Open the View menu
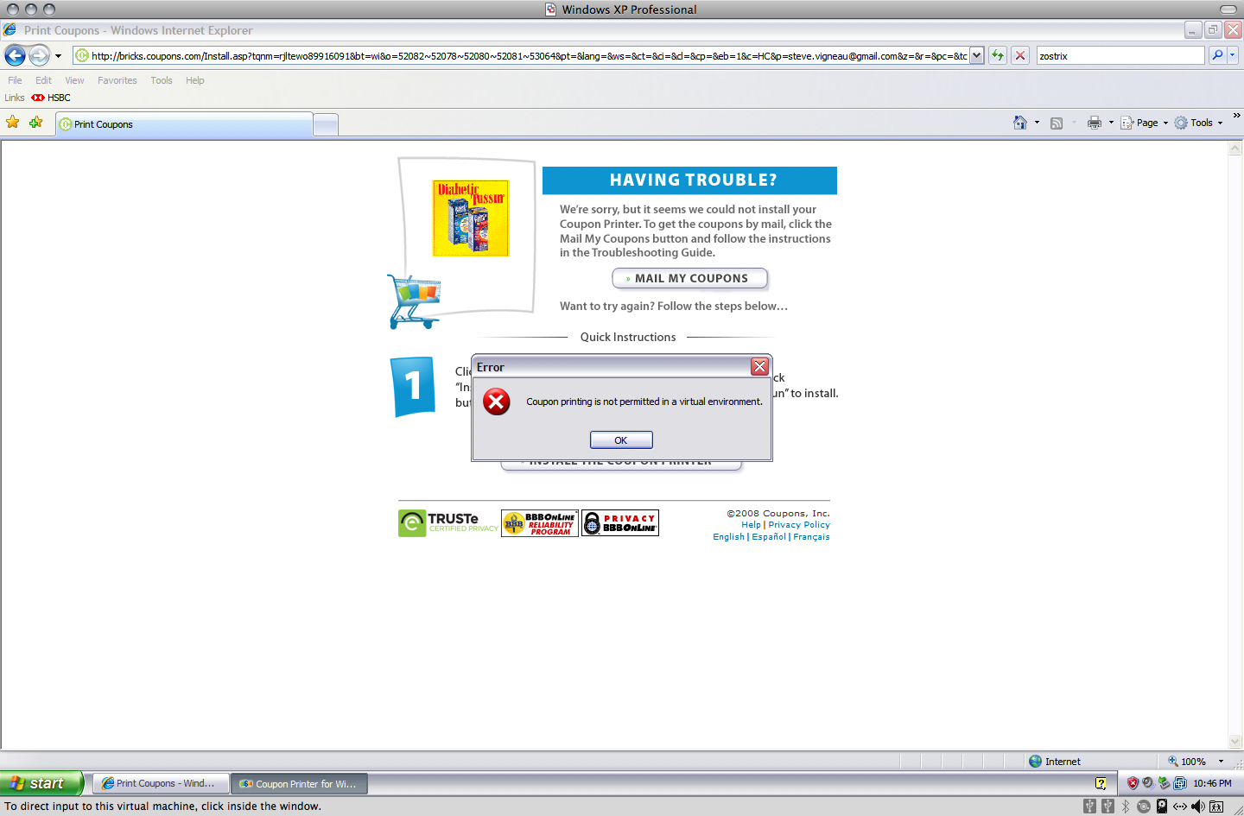 [x=74, y=80]
